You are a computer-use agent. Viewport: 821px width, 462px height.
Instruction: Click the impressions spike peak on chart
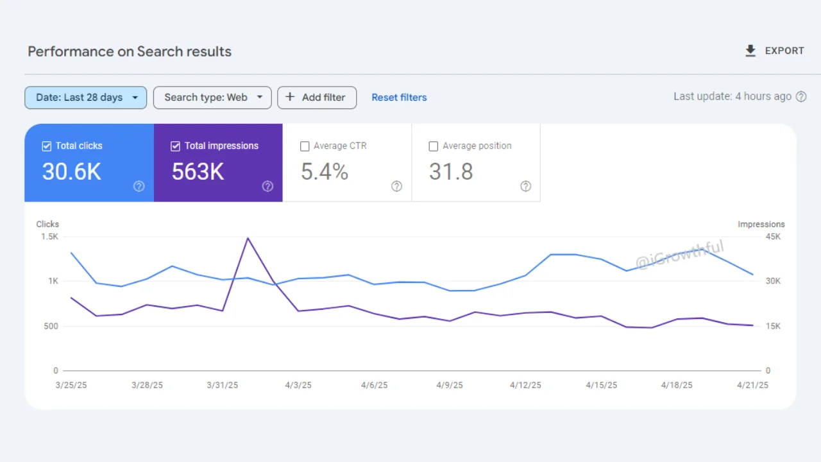[x=248, y=238]
